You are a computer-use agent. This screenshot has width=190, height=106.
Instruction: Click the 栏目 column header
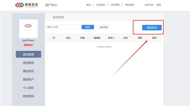tap(68, 38)
